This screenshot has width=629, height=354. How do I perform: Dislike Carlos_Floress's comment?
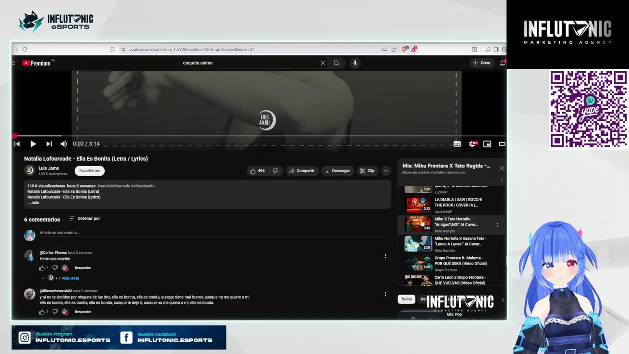coord(55,268)
